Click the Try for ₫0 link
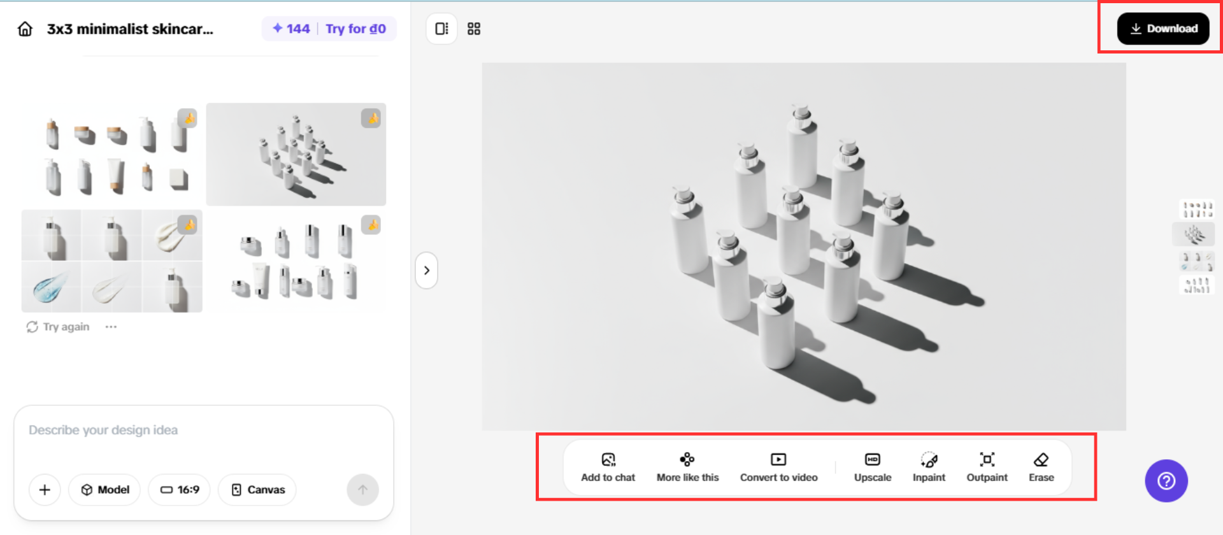 point(355,29)
